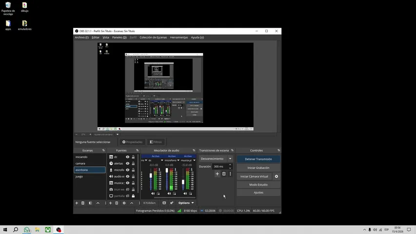Screen dimensions: 416x234
Task: Open WhatsApp from the Windows taskbar
Action: 27,230
